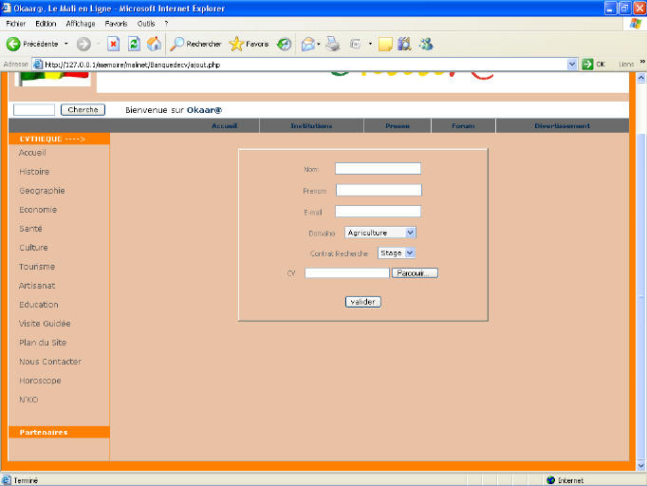The image size is (647, 486).
Task: Expand the address bar dropdown
Action: tap(572, 65)
